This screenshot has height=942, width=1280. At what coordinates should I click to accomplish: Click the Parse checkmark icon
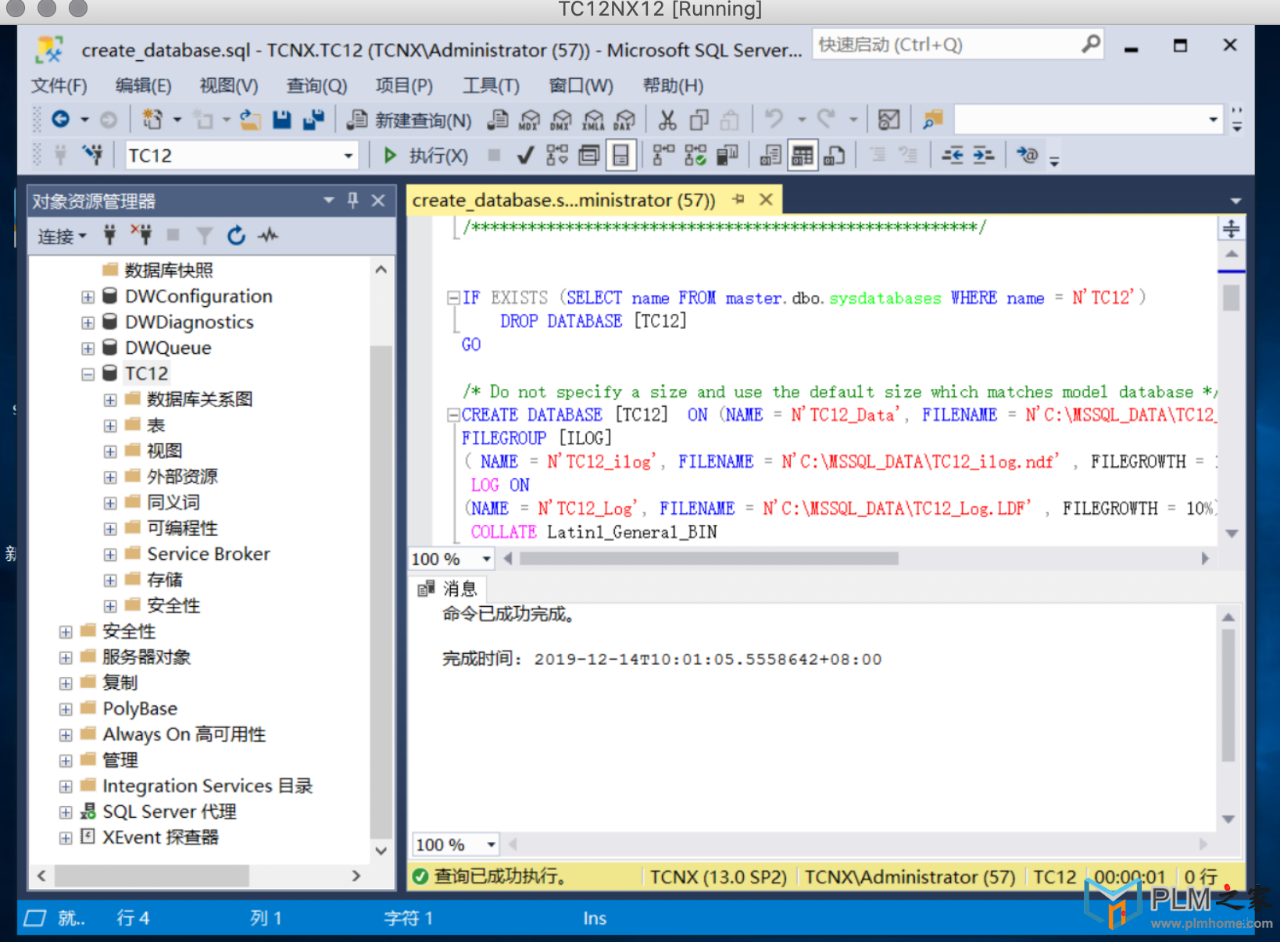click(x=525, y=155)
